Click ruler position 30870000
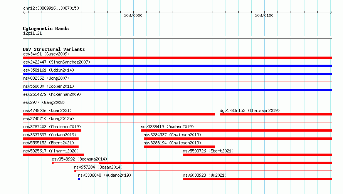This screenshot has width=343, height=194. 133,15
